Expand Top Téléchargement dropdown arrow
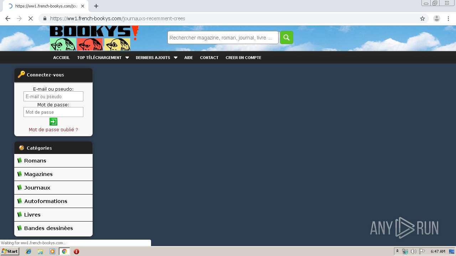 click(127, 58)
